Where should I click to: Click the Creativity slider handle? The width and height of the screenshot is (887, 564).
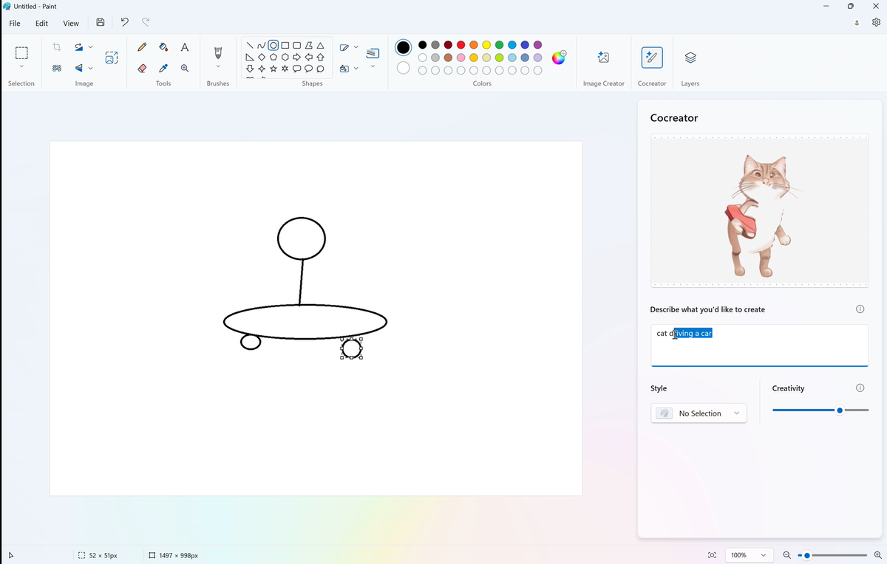tap(840, 410)
